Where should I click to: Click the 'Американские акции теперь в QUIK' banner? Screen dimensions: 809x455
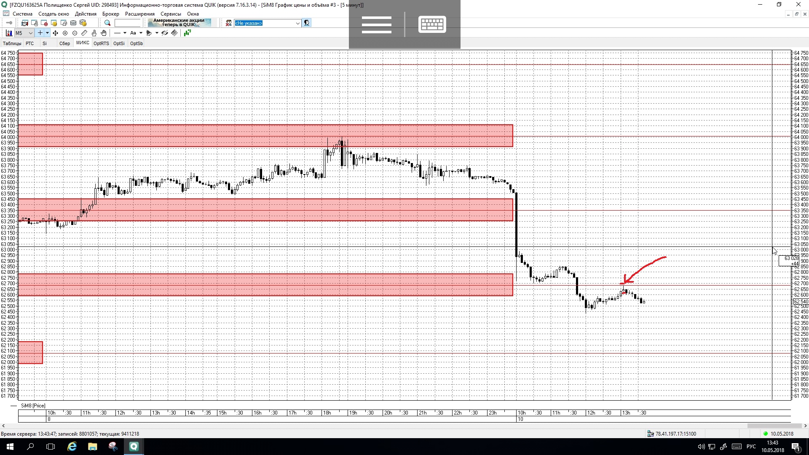179,23
